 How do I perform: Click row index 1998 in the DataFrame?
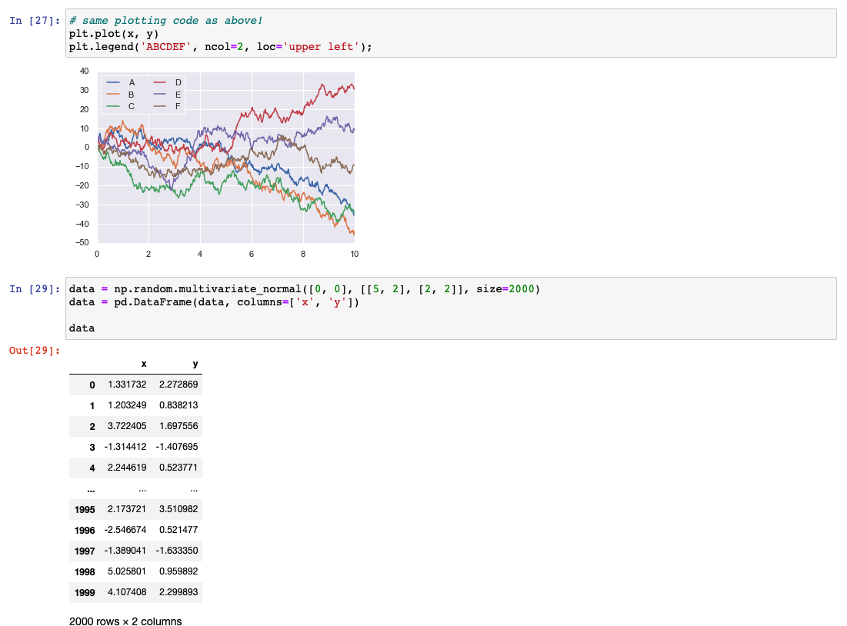85,572
